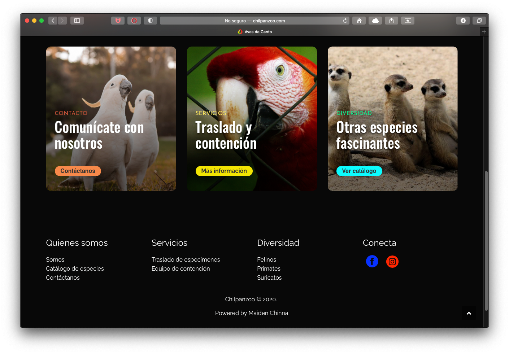Click the chilpanzoo.com address bar
The width and height of the screenshot is (509, 354).
[255, 21]
